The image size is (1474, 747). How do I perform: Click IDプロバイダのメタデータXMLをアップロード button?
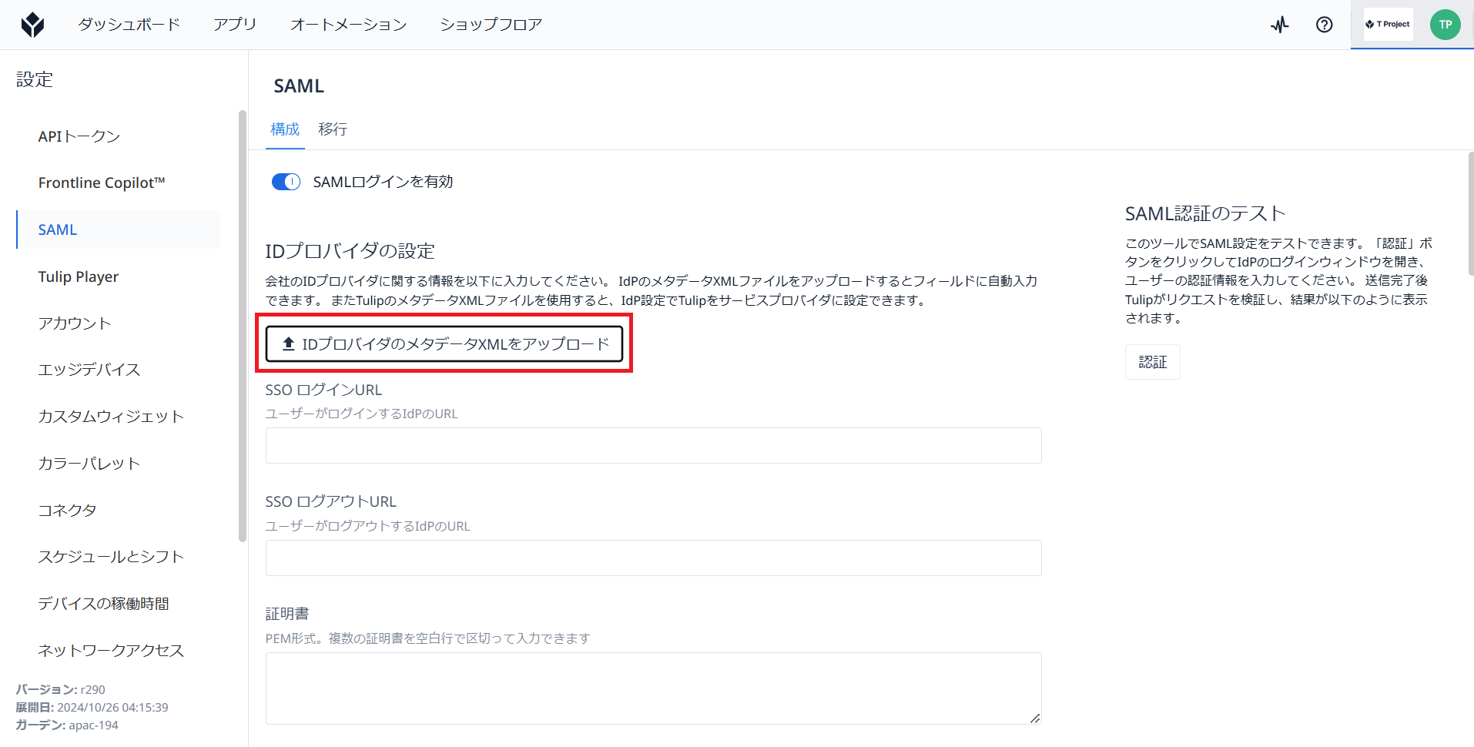[x=444, y=343]
